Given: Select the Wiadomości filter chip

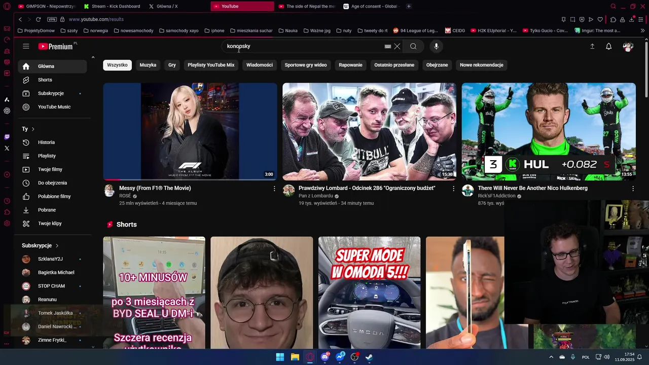Looking at the screenshot, I should point(260,65).
